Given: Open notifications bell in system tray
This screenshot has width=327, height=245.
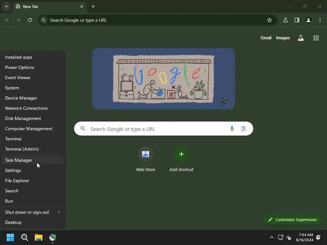Looking at the screenshot, I should point(318,237).
